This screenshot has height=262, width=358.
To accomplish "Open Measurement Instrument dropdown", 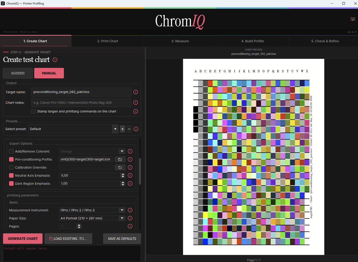I will tap(92, 210).
